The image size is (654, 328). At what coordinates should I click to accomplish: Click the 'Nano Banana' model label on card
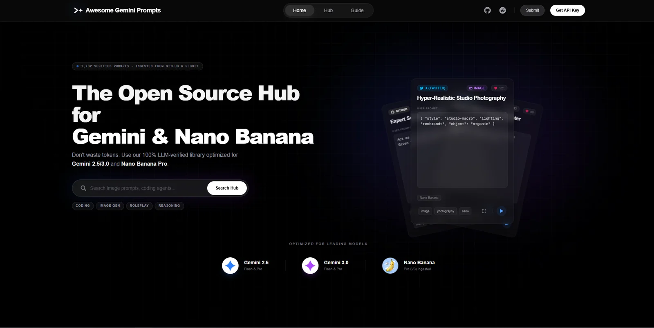(429, 198)
